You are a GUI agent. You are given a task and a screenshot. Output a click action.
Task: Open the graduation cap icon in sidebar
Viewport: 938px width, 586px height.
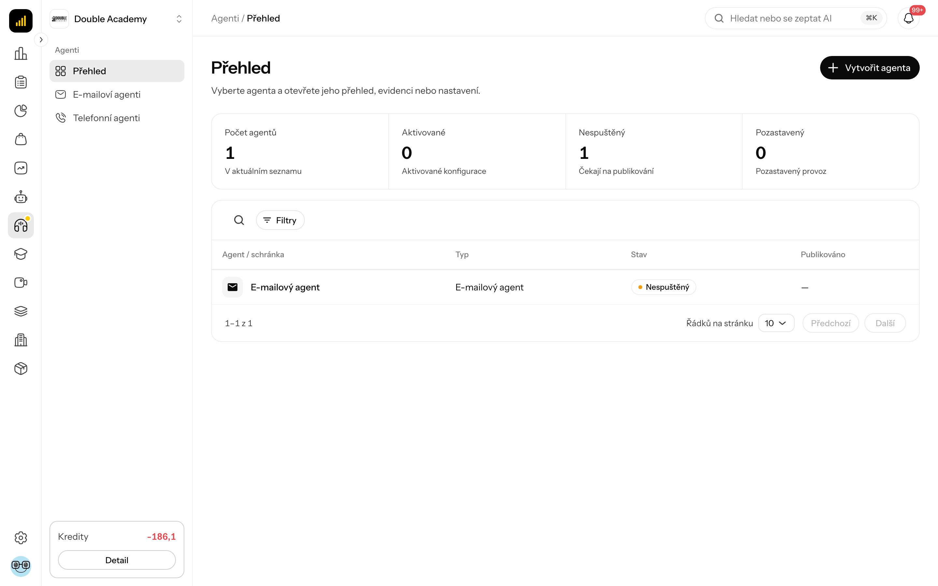(x=21, y=254)
